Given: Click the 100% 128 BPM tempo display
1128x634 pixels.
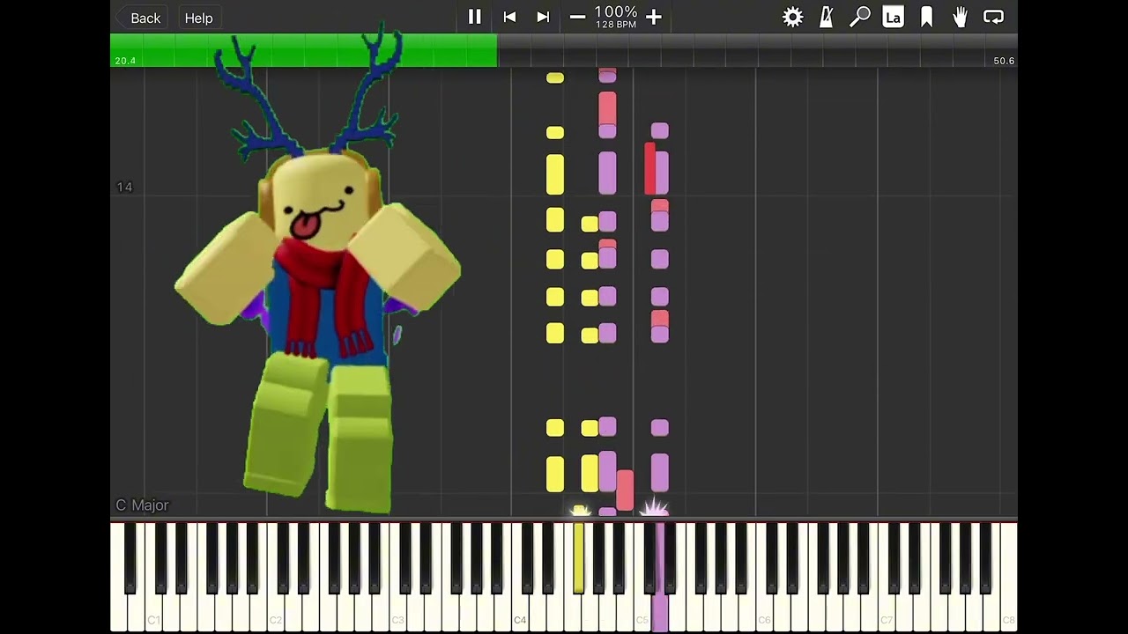Looking at the screenshot, I should pyautogui.click(x=615, y=17).
